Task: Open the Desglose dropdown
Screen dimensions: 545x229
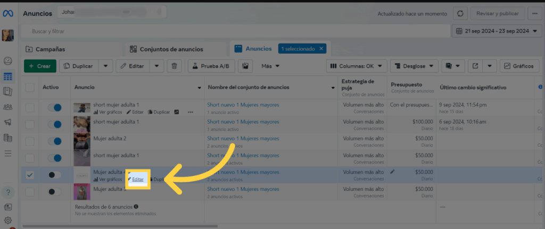Action: [x=414, y=66]
